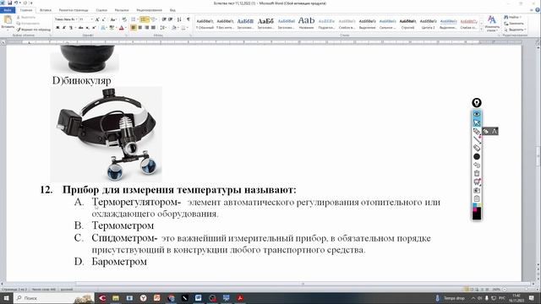Click the lightbulb icon on annotation toolbar

pyautogui.click(x=477, y=103)
